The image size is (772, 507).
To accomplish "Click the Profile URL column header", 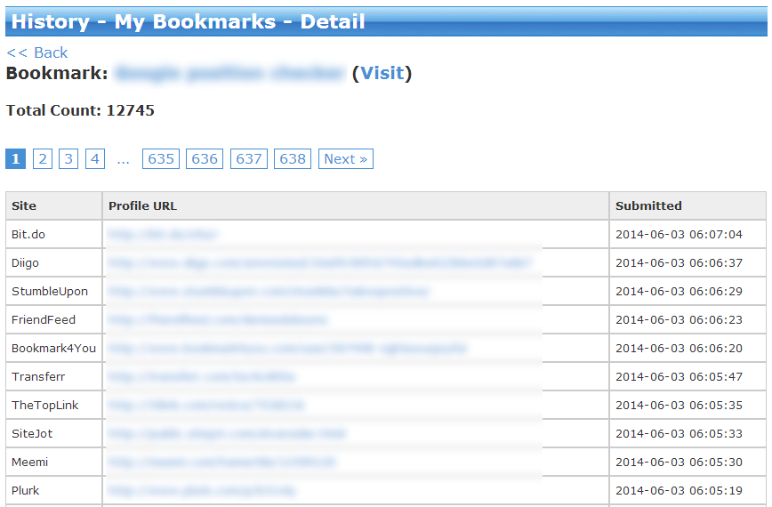I will (356, 205).
